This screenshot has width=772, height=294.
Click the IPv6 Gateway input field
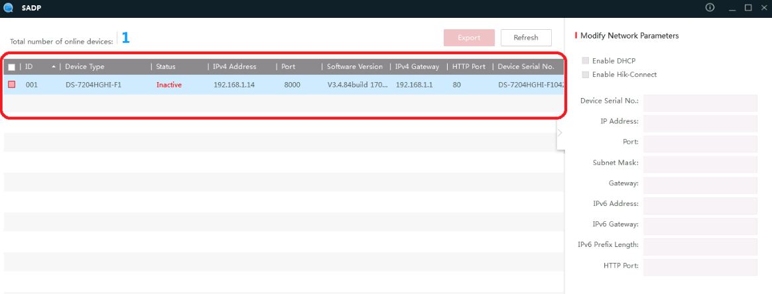click(x=700, y=226)
